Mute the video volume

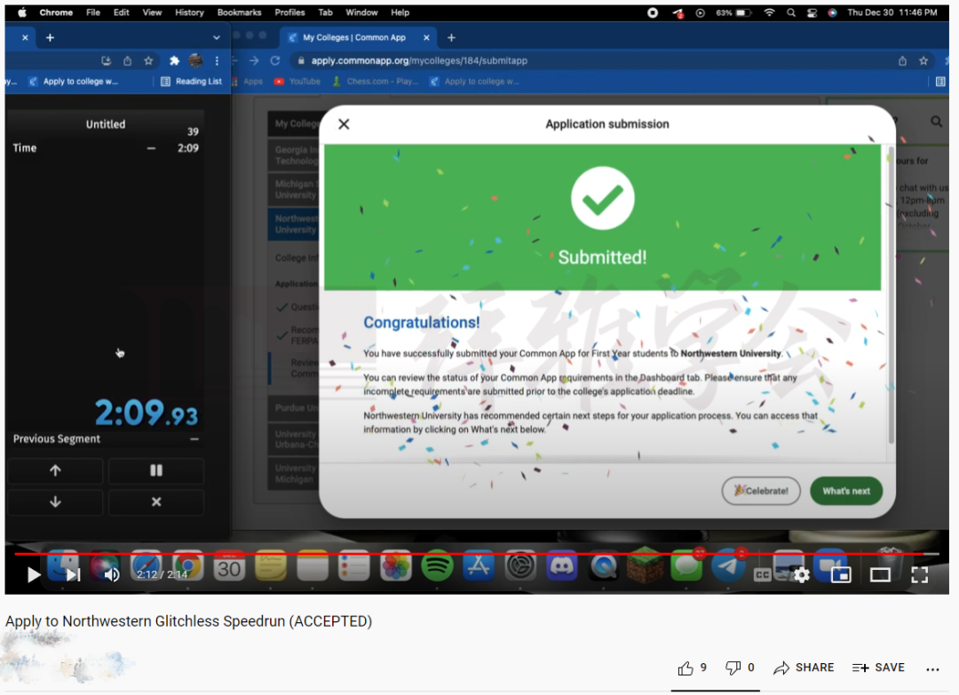112,574
